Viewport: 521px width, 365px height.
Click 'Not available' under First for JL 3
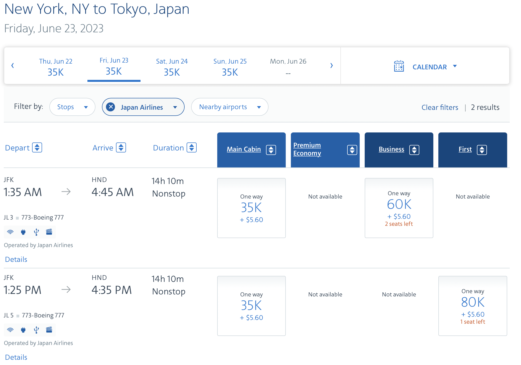pos(473,197)
